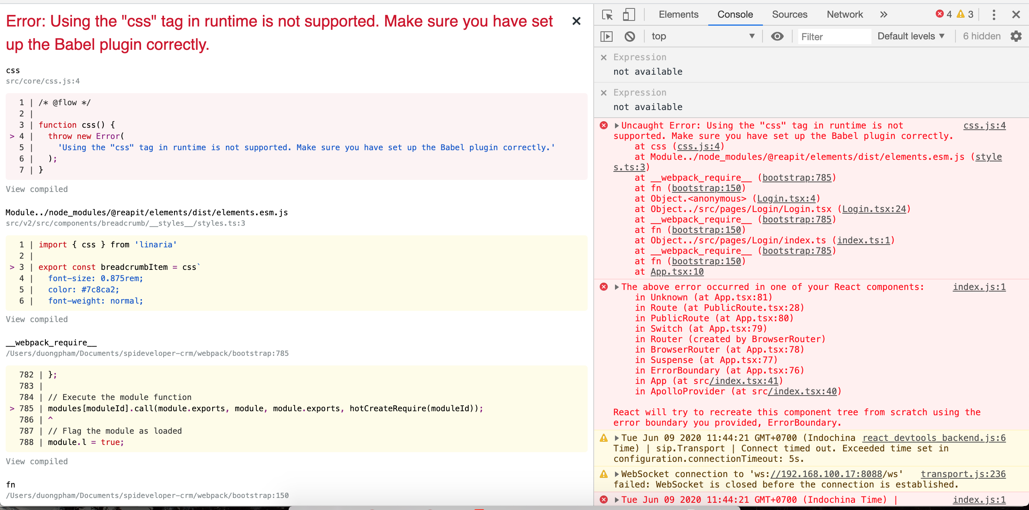
Task: Toggle inspect element mode
Action: coord(607,14)
